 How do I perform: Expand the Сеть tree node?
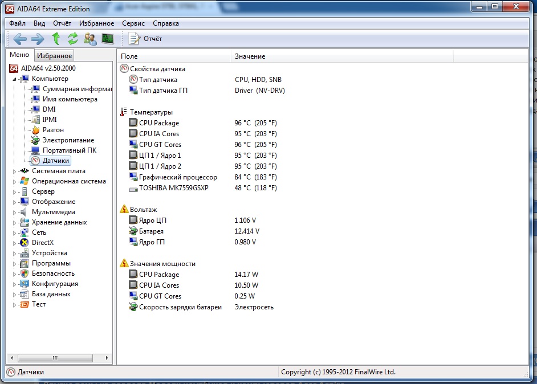[x=15, y=233]
